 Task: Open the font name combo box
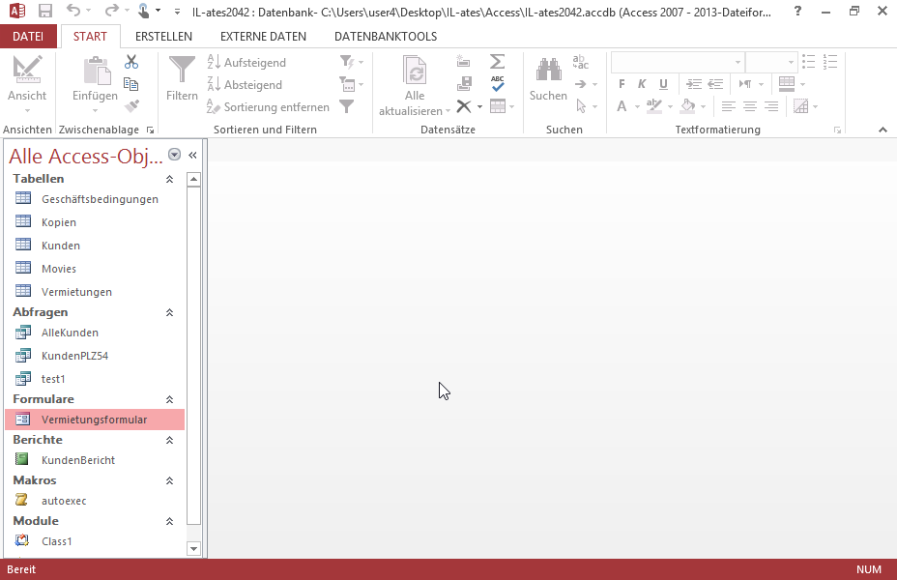point(678,62)
